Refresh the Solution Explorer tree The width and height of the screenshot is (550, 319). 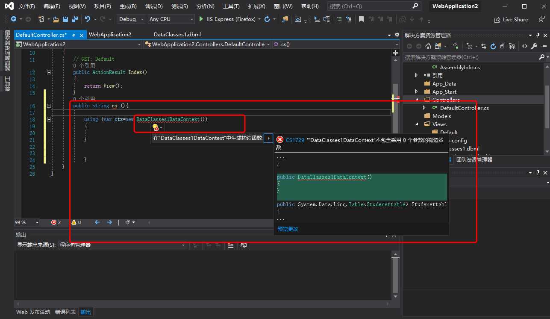coord(493,46)
